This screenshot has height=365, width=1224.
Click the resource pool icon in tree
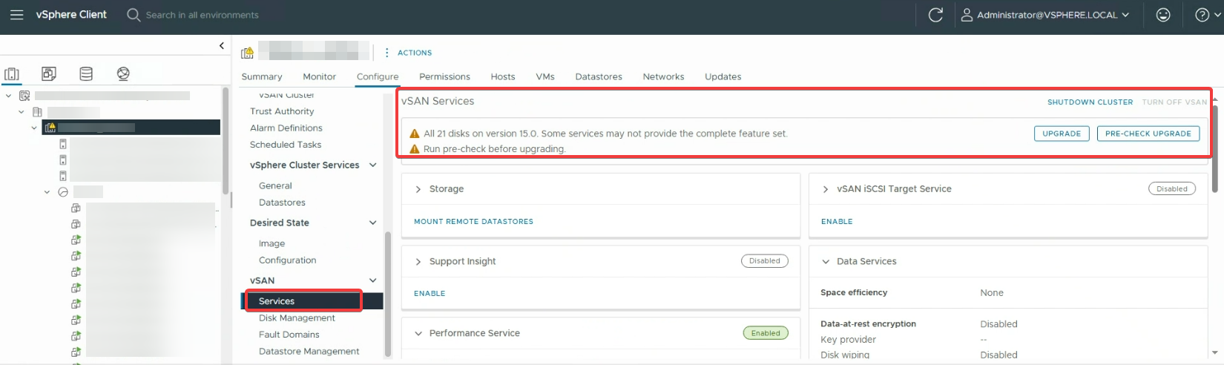point(63,192)
